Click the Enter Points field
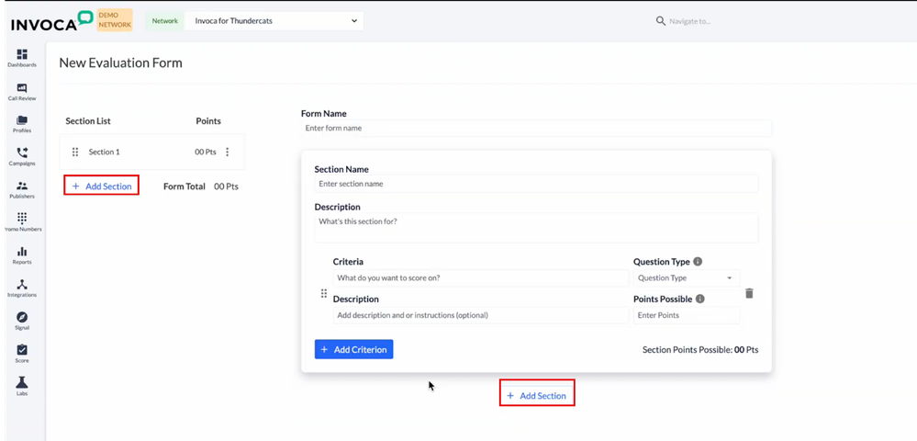917x441 pixels. pyautogui.click(x=686, y=315)
